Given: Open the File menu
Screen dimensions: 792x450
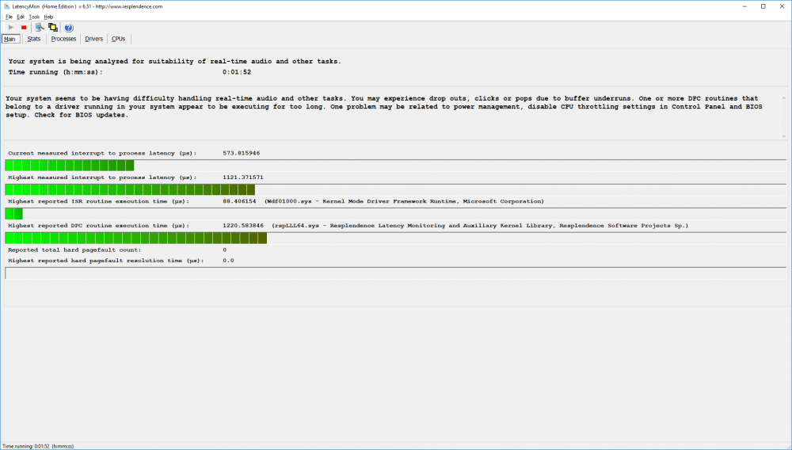Looking at the screenshot, I should click(x=9, y=17).
